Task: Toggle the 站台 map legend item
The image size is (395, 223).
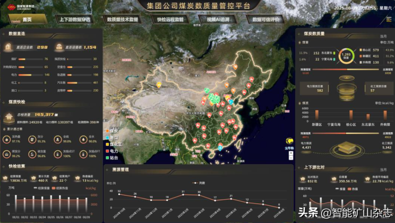Action: click(112, 158)
